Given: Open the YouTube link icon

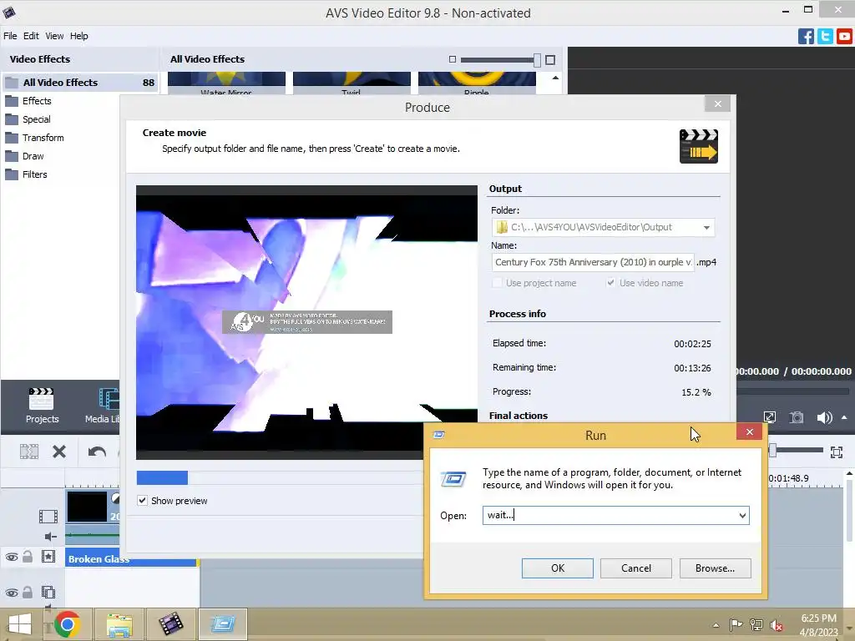Looking at the screenshot, I should click(x=844, y=36).
